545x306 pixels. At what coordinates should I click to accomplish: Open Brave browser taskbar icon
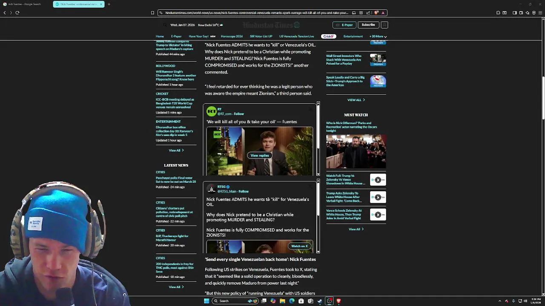point(338,301)
